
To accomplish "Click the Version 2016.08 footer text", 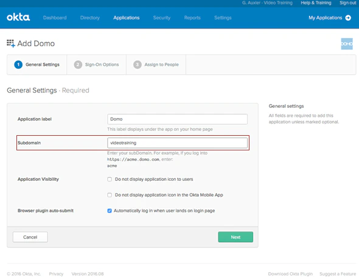I will point(88,274).
